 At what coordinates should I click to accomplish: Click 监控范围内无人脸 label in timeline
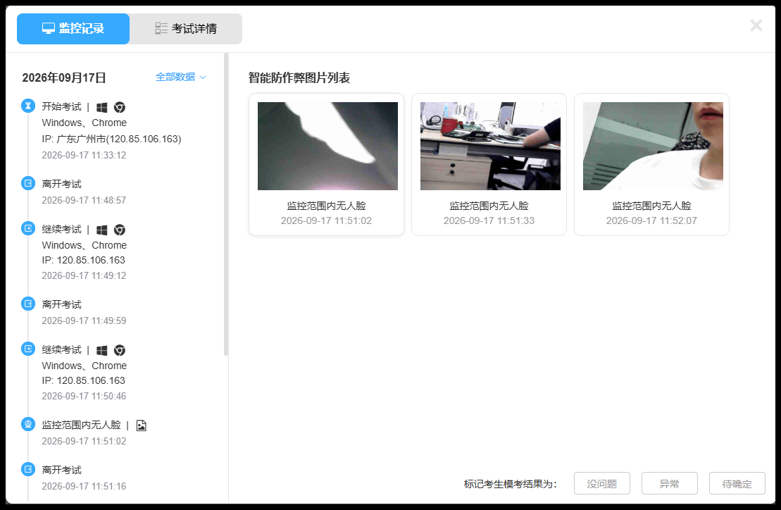click(81, 425)
